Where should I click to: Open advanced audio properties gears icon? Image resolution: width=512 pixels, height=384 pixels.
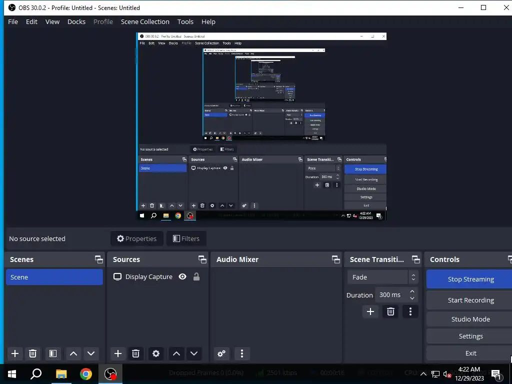tap(221, 353)
